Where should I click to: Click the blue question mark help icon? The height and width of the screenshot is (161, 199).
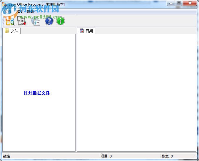click(49, 21)
